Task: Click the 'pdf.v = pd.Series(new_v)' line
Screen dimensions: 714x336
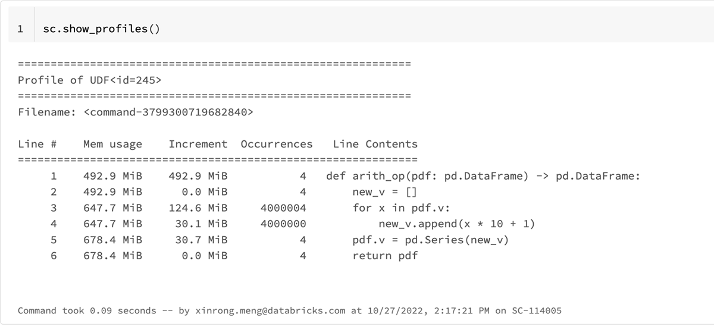Action: (x=430, y=240)
